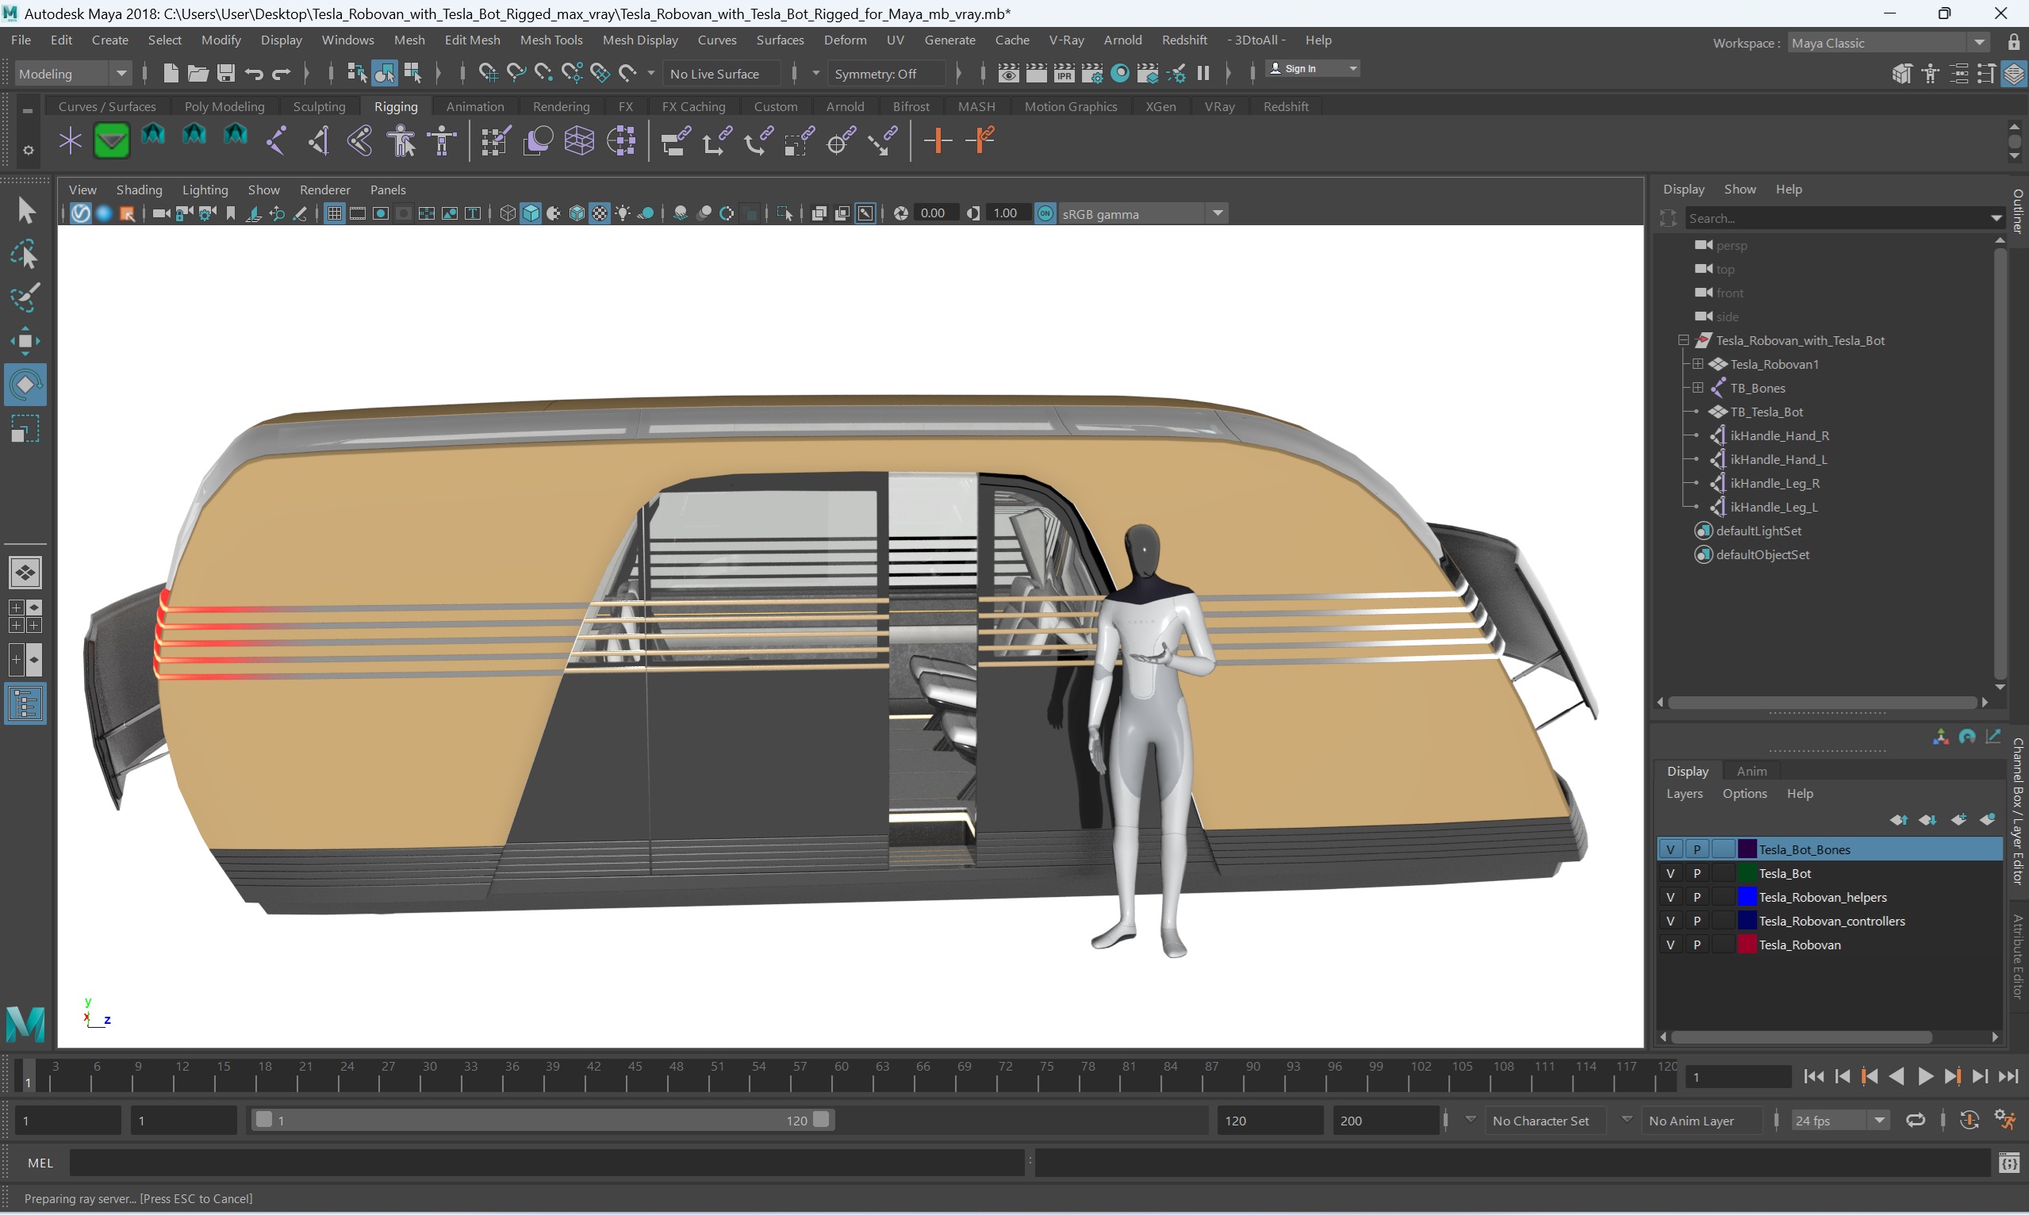Click the IK Handle shelf icon
Image resolution: width=2029 pixels, height=1215 pixels.
click(319, 141)
